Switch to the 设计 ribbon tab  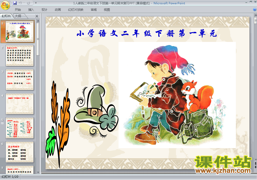click(x=44, y=10)
